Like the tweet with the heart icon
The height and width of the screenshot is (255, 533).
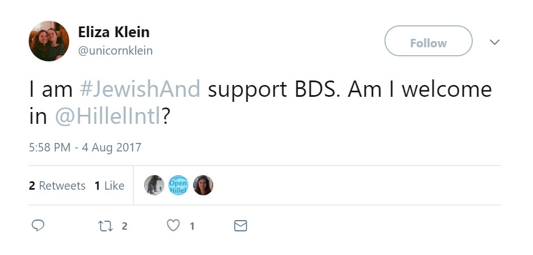174,226
